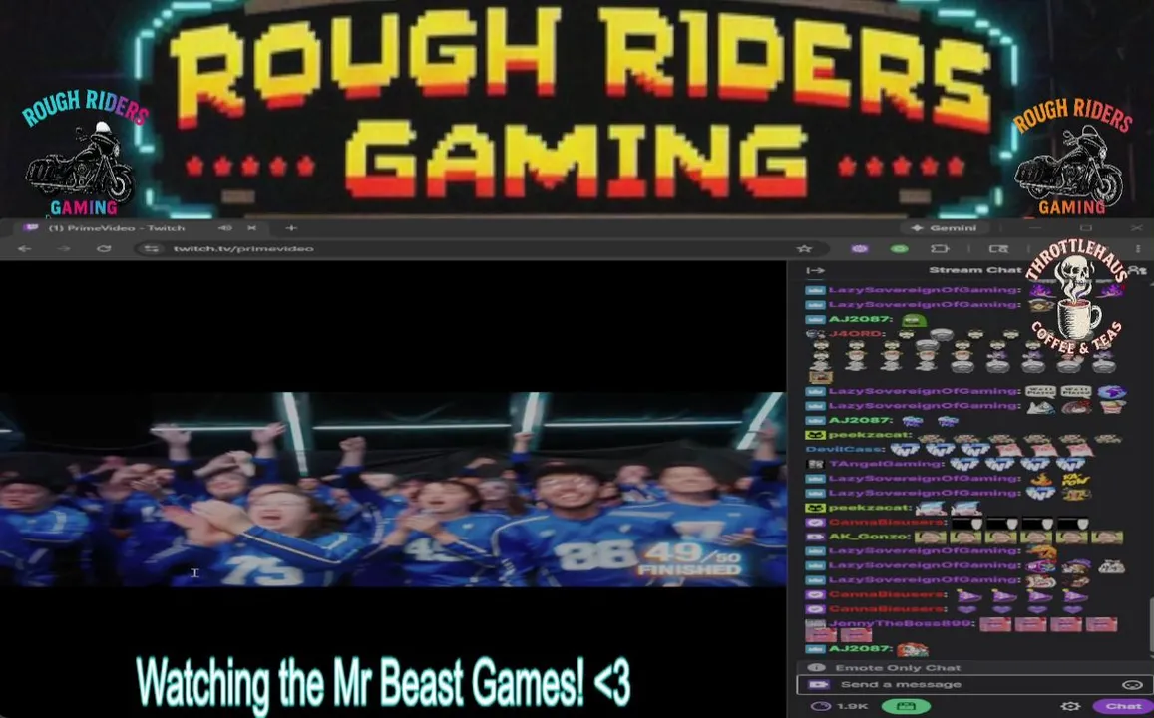Image resolution: width=1154 pixels, height=718 pixels.
Task: Open site information icon beside URL
Action: tap(151, 248)
